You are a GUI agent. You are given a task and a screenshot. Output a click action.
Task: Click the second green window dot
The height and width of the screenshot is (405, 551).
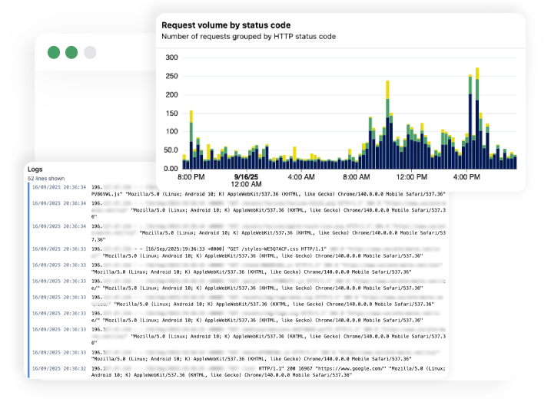pos(71,53)
